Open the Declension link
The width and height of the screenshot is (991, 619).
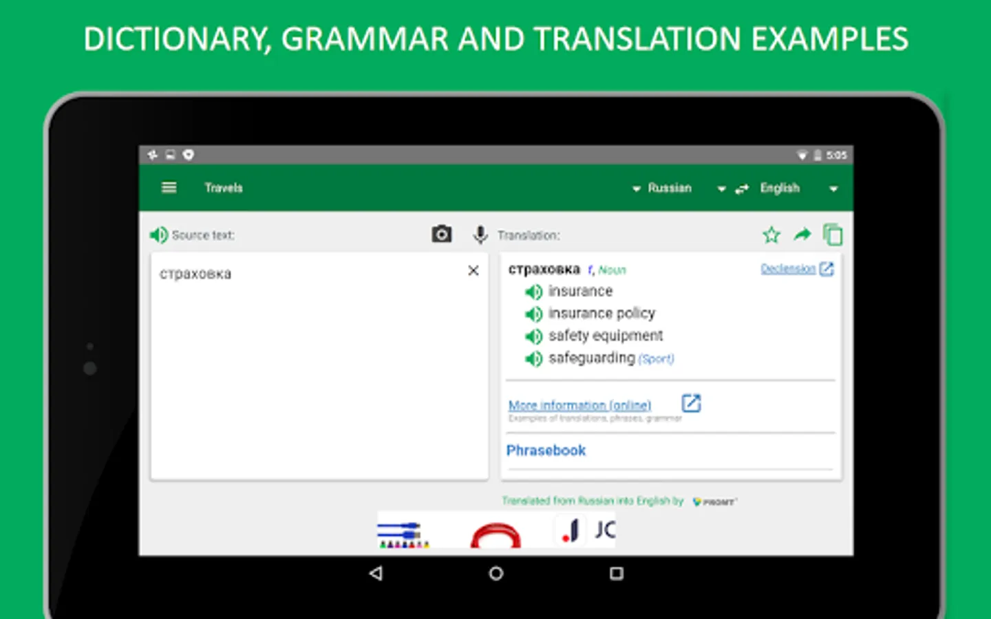tap(788, 269)
